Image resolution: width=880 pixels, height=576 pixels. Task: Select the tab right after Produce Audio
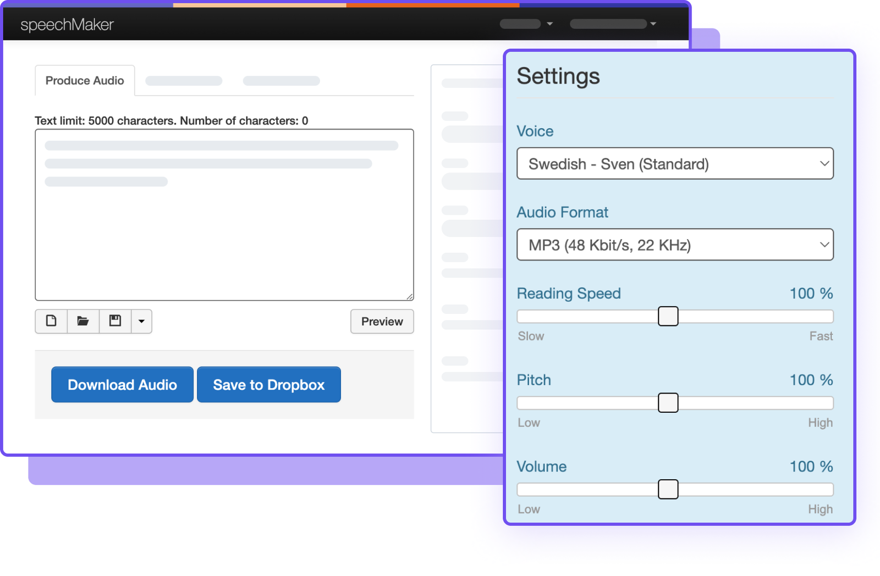tap(184, 81)
